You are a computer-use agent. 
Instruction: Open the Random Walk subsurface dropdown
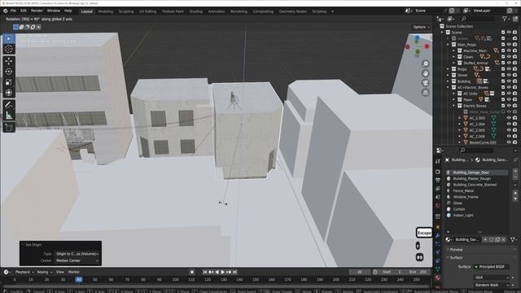tap(492, 285)
